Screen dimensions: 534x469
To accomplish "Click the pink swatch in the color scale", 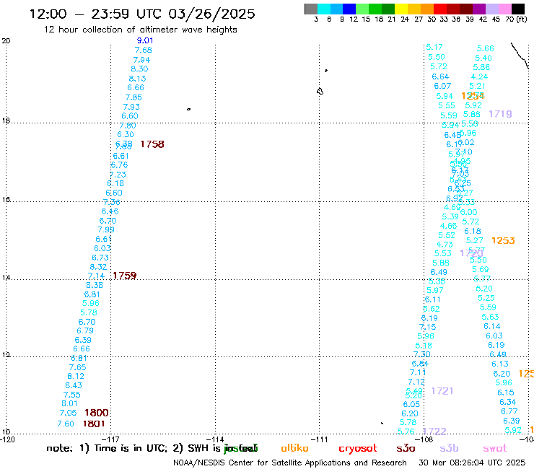I will (x=505, y=9).
